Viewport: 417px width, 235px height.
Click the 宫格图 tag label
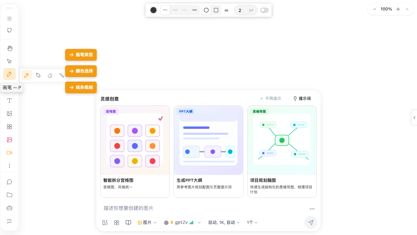tap(111, 112)
